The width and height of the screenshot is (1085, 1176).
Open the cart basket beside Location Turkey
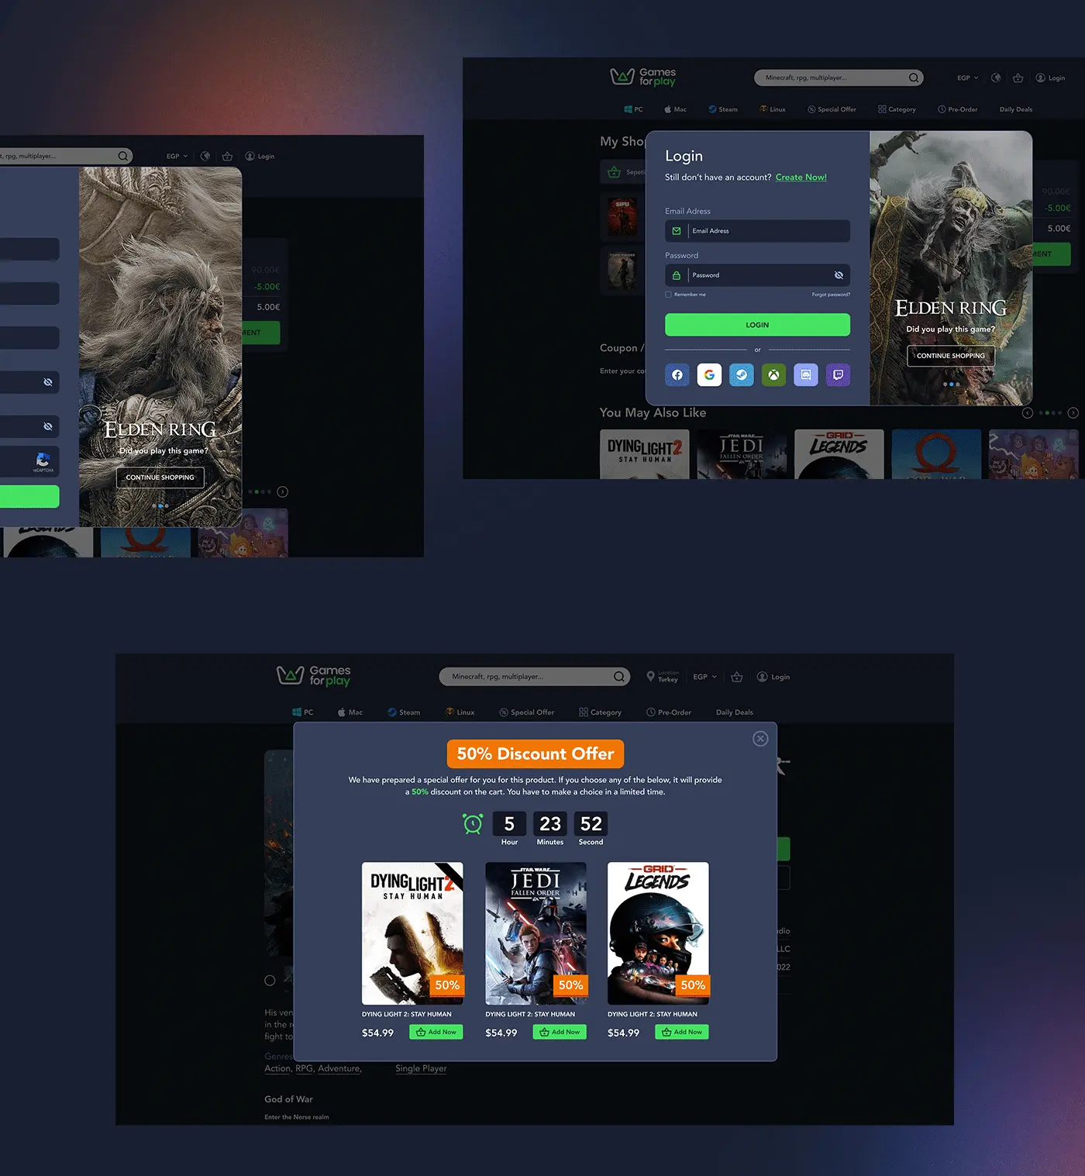(737, 677)
